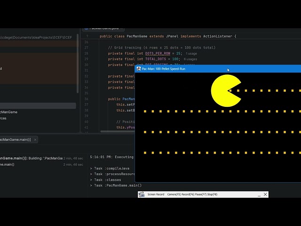Screen dimensions: 301x226
Task: Select the highlighted gray row in the project tree
Action: tap(38, 105)
